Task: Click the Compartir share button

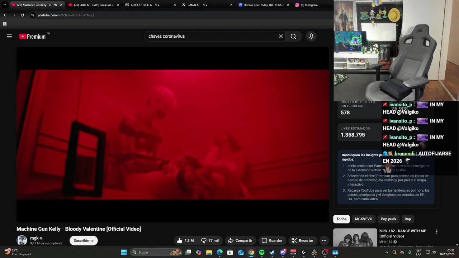Action: (x=240, y=240)
